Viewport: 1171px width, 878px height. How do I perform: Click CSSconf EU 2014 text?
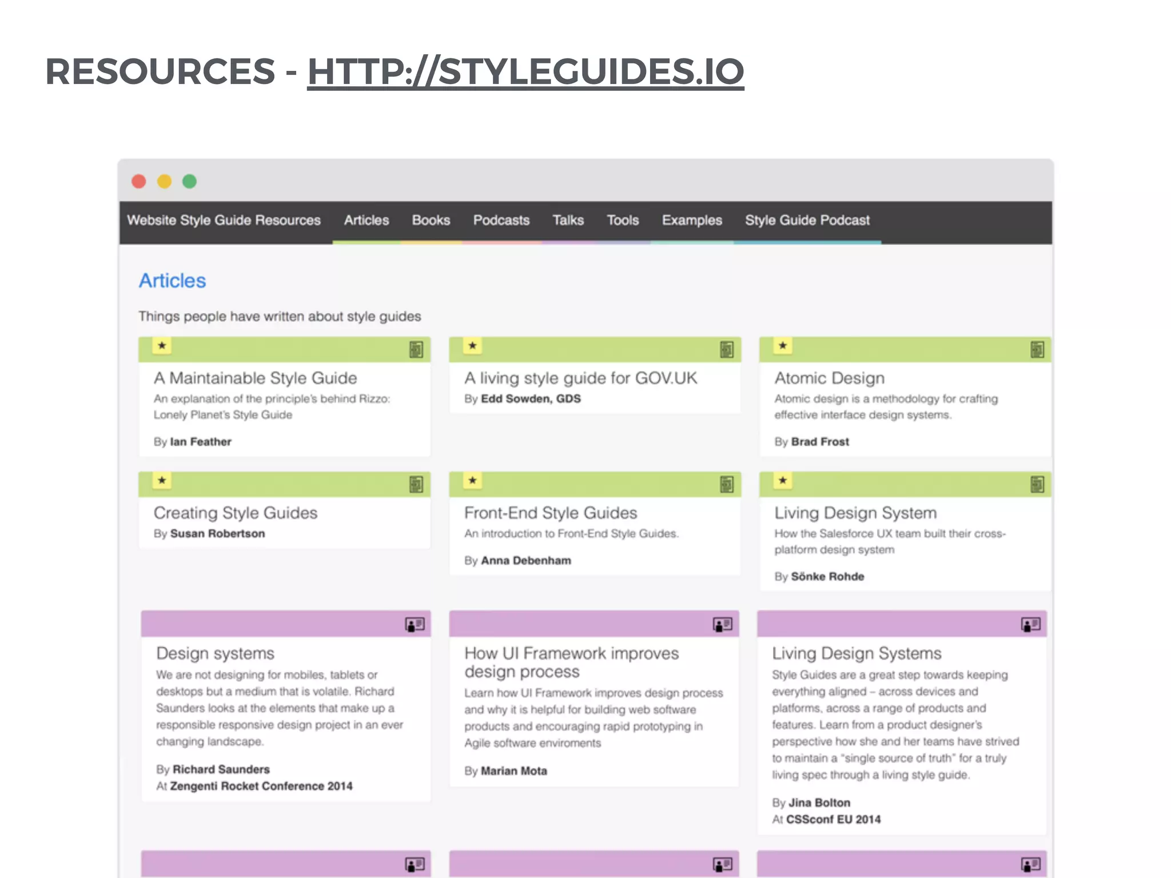833,820
